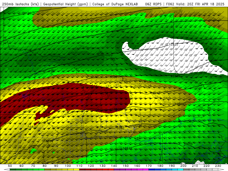Select the bright yellow swatch before 110 tick

(x=76, y=170)
